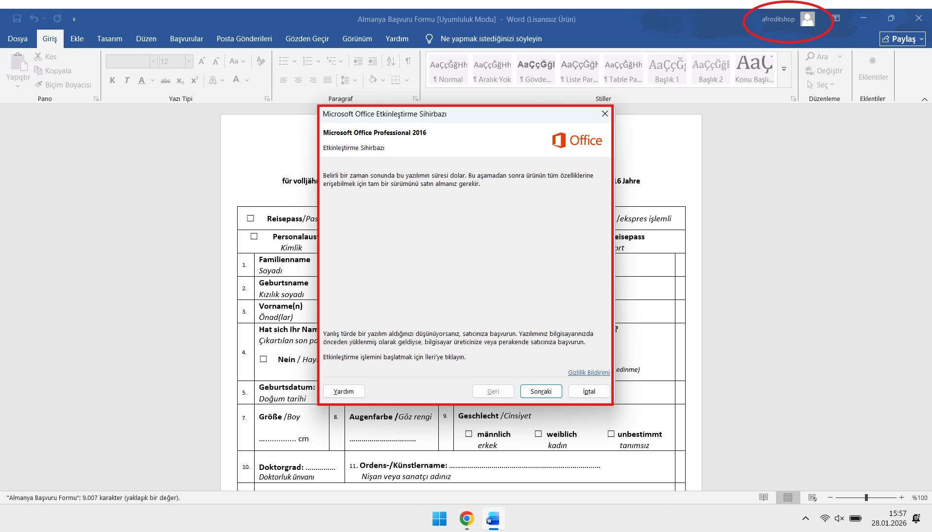932x532 pixels.
Task: Expand the Styles gallery more arrow
Action: point(784,69)
